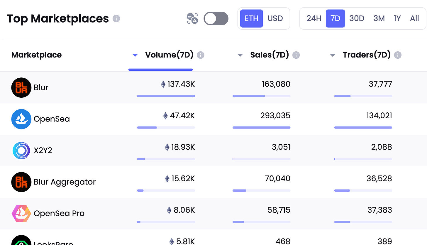Click the Blur Aggregator logo

click(x=21, y=182)
